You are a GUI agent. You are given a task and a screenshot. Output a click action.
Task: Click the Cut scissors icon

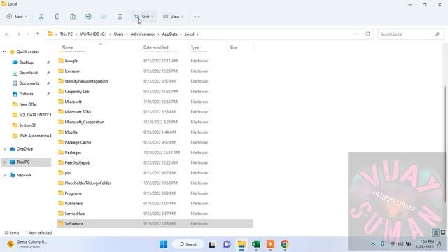41,17
